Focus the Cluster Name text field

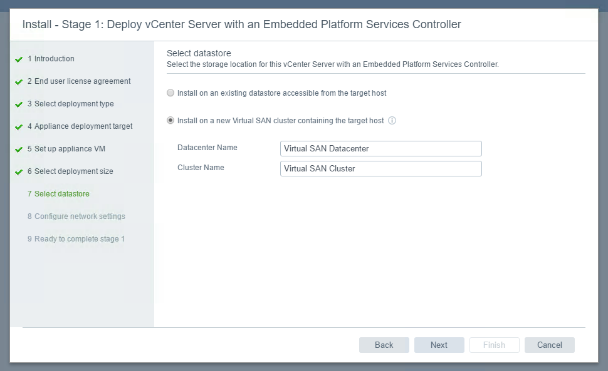coord(380,169)
